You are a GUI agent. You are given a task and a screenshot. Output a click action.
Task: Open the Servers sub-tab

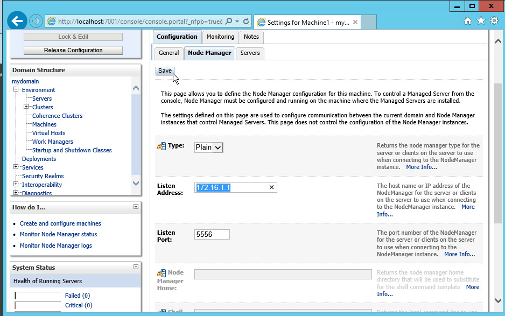point(250,53)
